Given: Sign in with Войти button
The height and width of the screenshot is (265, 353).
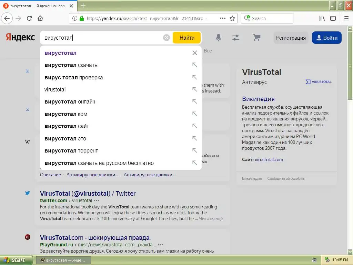Looking at the screenshot, I should coord(327,38).
